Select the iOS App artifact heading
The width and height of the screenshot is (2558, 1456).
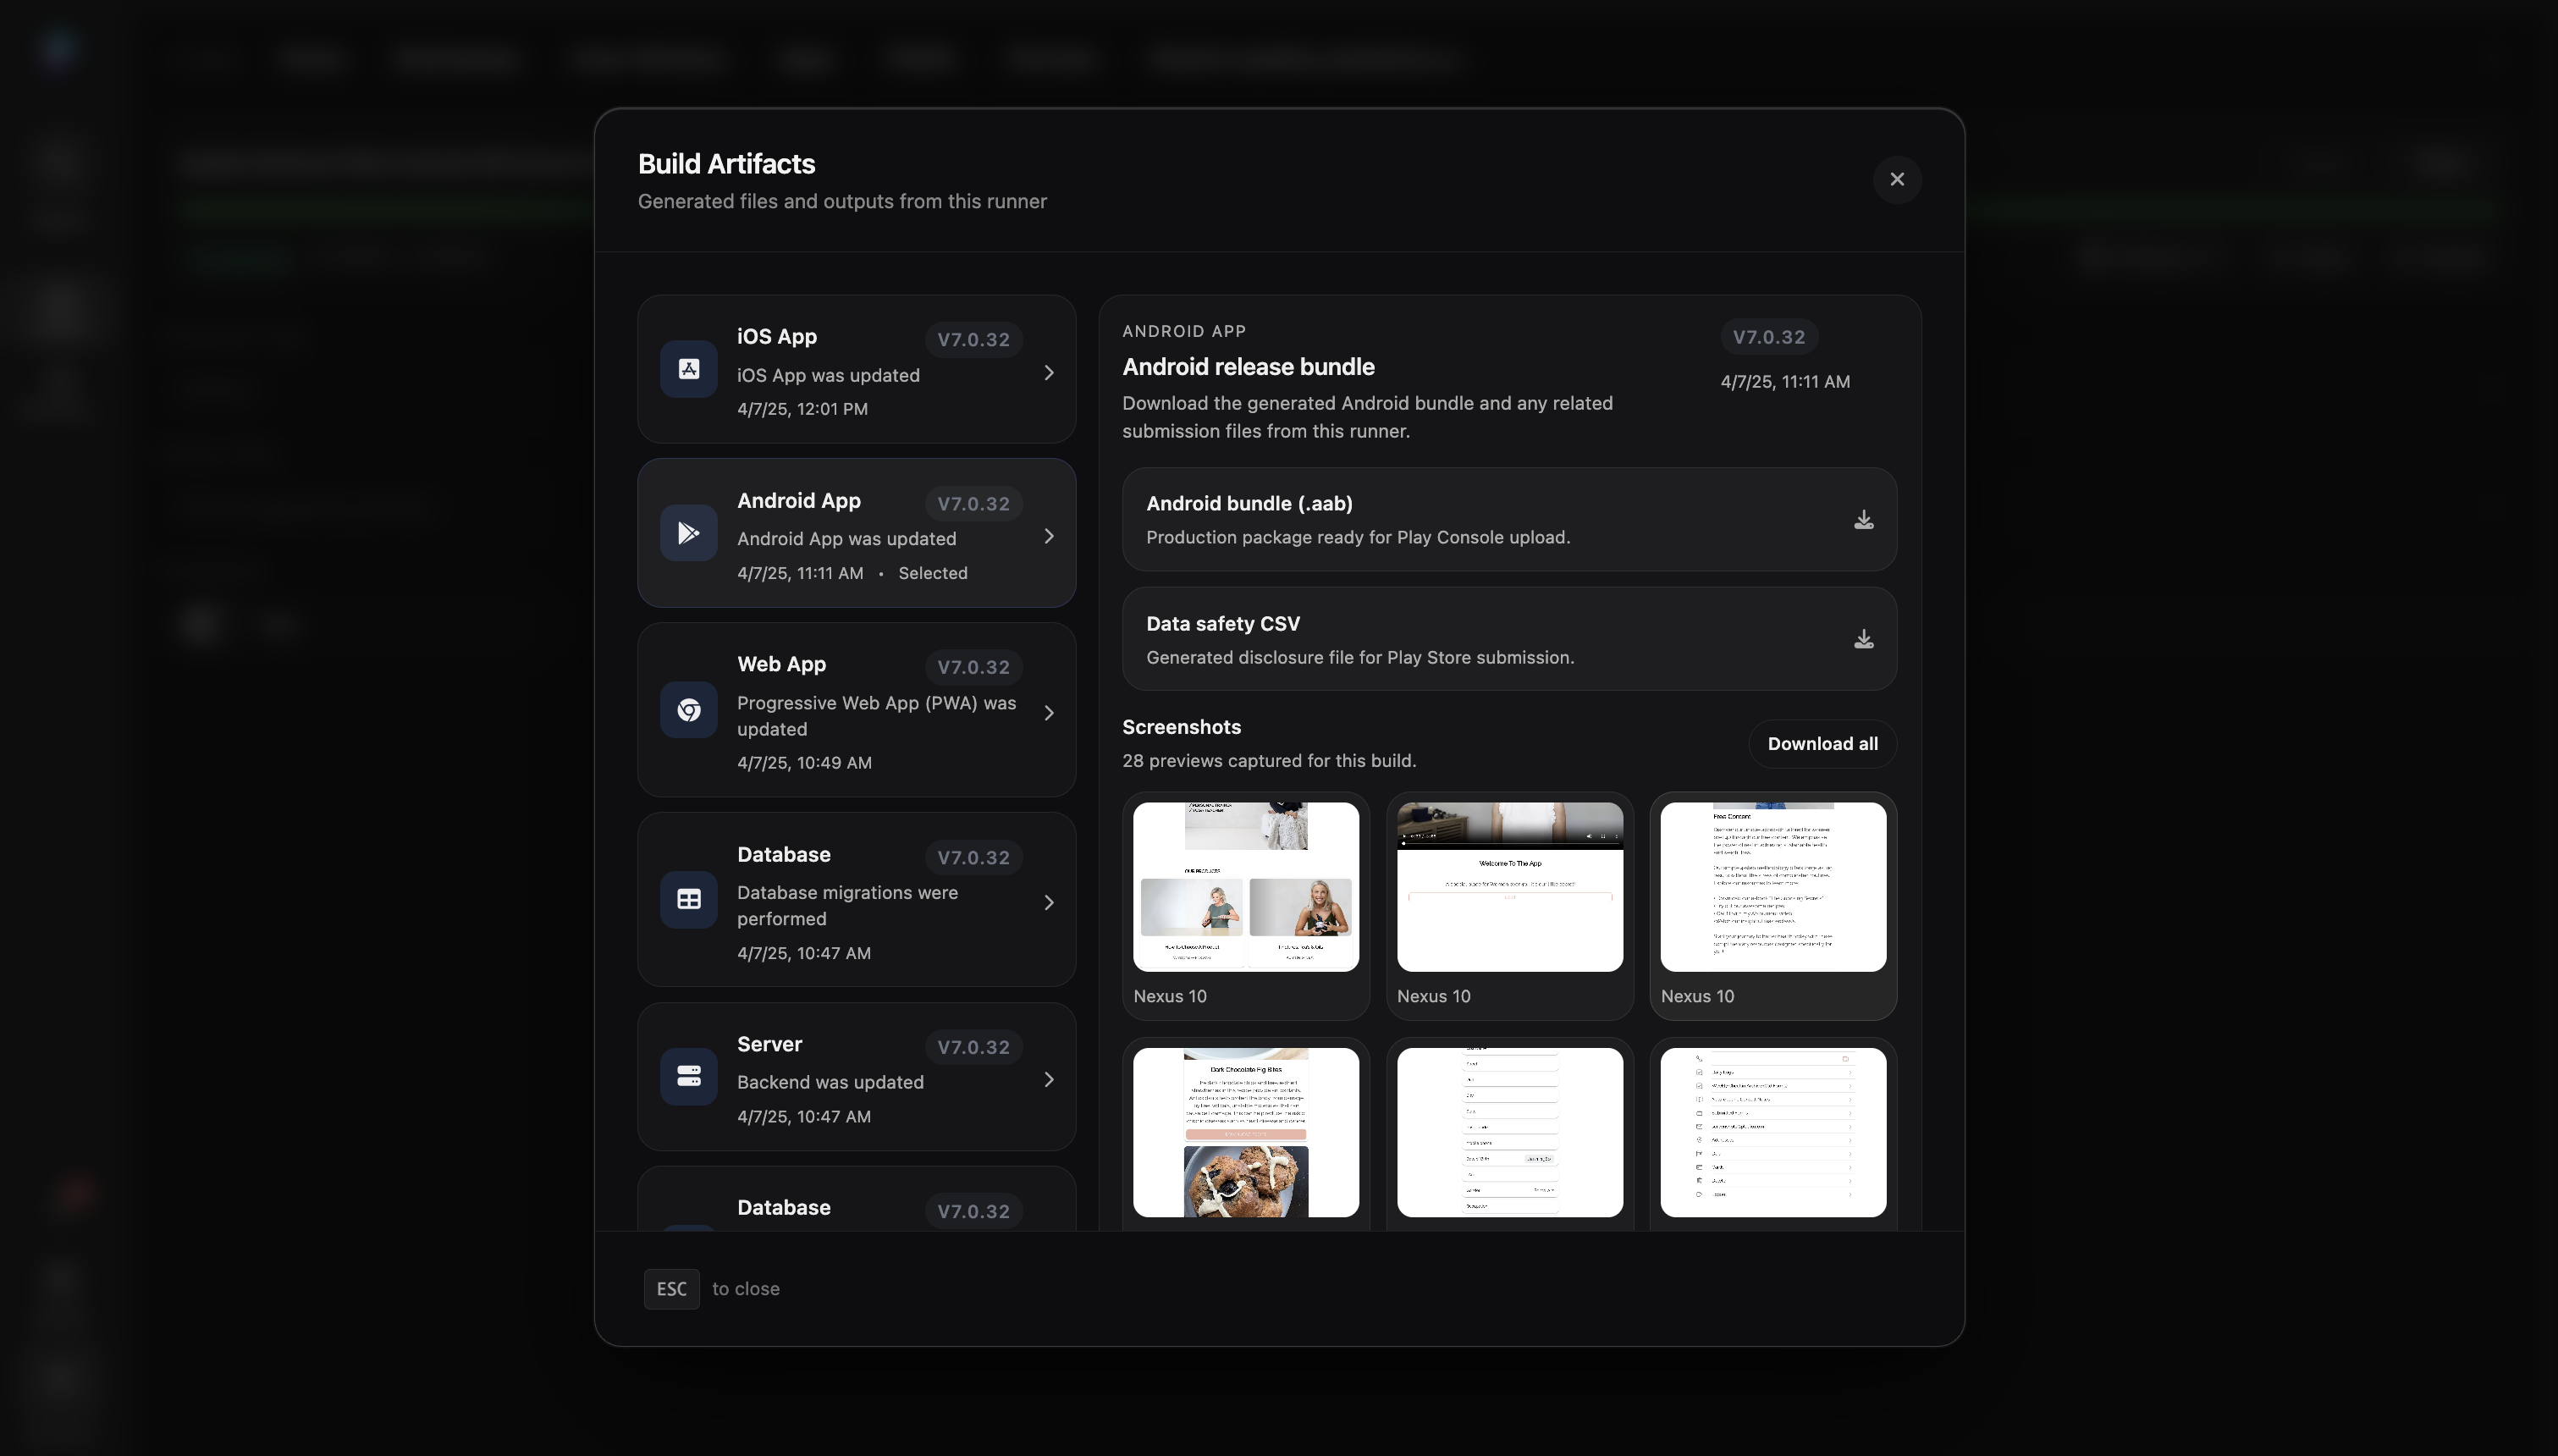pos(777,337)
